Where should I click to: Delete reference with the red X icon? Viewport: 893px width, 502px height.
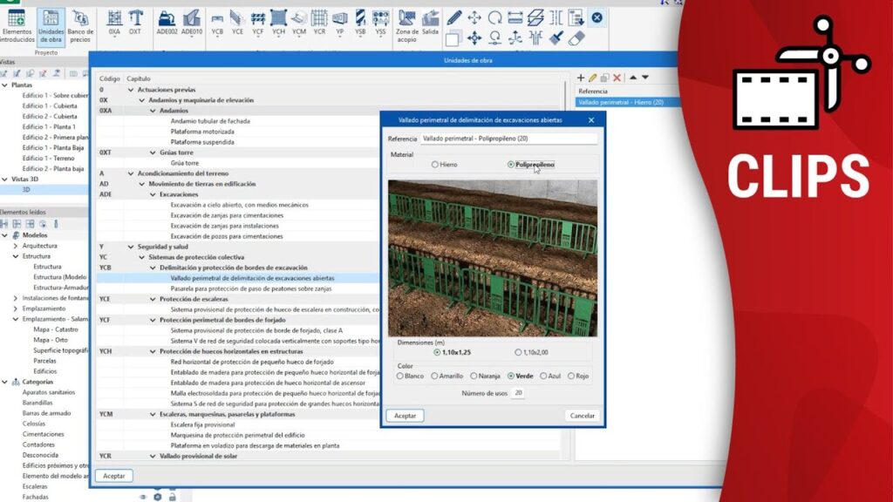click(617, 78)
